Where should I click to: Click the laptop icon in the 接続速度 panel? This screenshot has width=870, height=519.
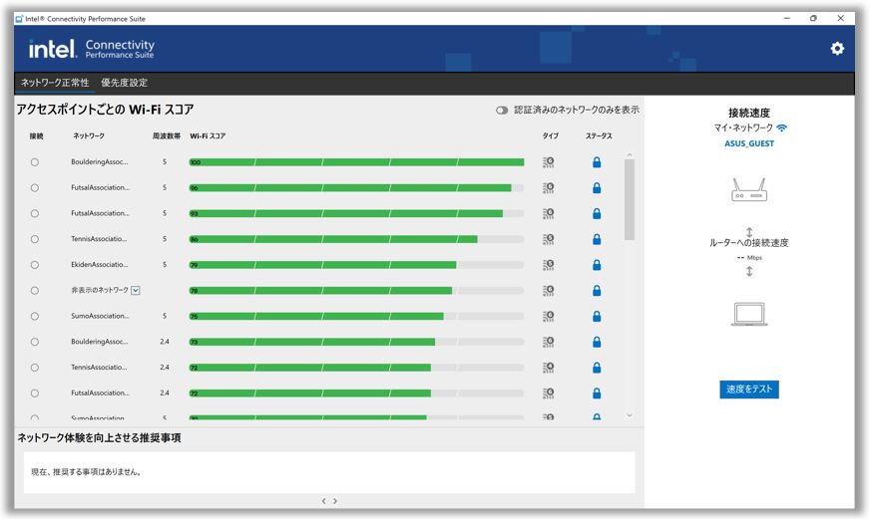point(749,314)
